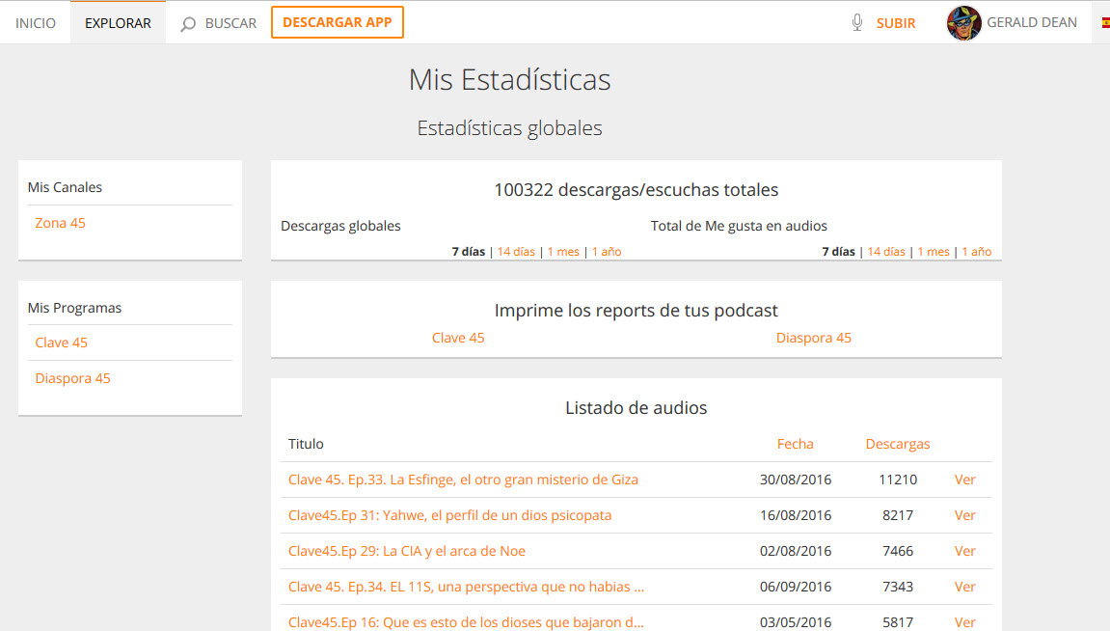Open the Gerald Dean profile avatar
The width and height of the screenshot is (1110, 631).
point(963,23)
